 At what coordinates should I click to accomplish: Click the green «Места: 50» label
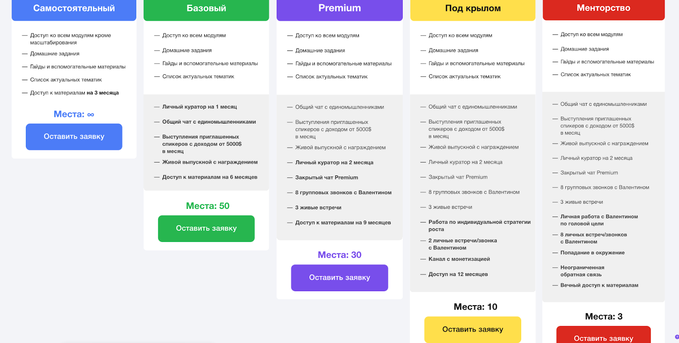pyautogui.click(x=208, y=206)
